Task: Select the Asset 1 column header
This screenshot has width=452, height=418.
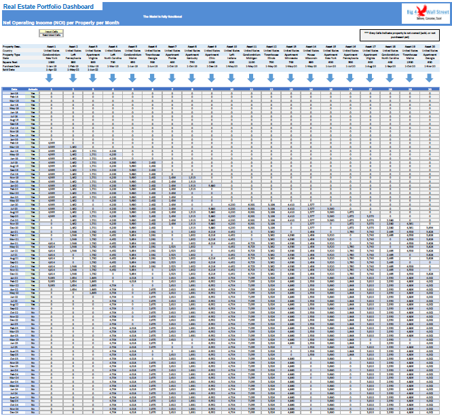Action: click(52, 46)
